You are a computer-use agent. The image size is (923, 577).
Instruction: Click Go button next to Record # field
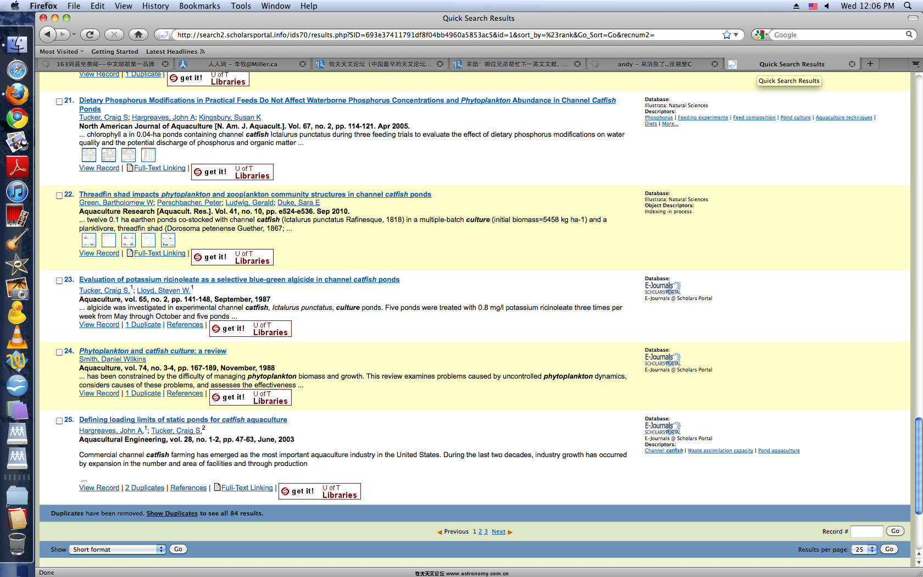[x=895, y=531]
